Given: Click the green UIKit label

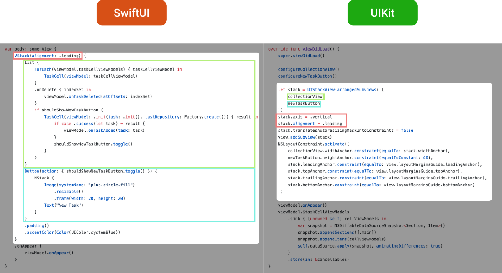Looking at the screenshot, I should (x=382, y=13).
